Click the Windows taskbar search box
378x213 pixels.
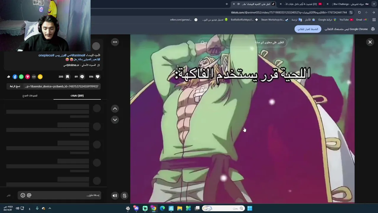[x=223, y=208]
